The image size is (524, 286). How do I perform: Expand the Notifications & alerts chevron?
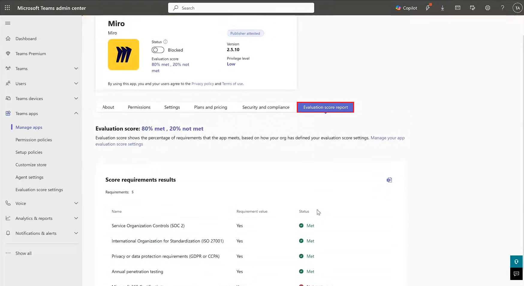(76, 233)
